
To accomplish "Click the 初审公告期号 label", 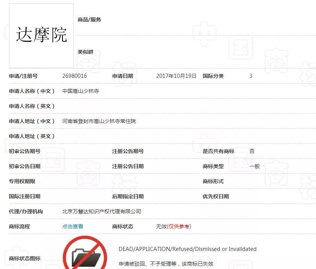I will tap(24, 151).
